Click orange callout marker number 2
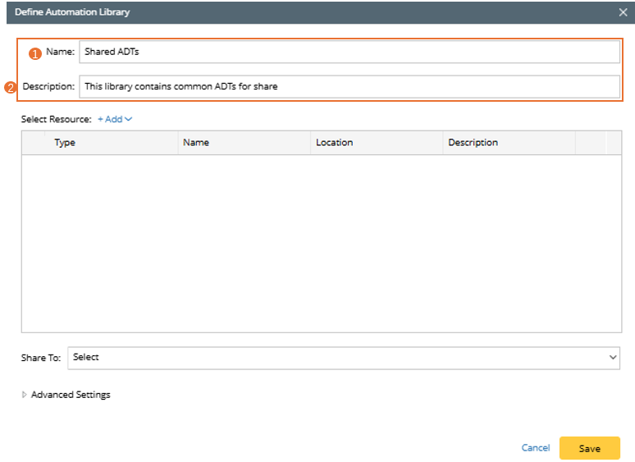Viewport: 635px width, 462px height. (11, 88)
